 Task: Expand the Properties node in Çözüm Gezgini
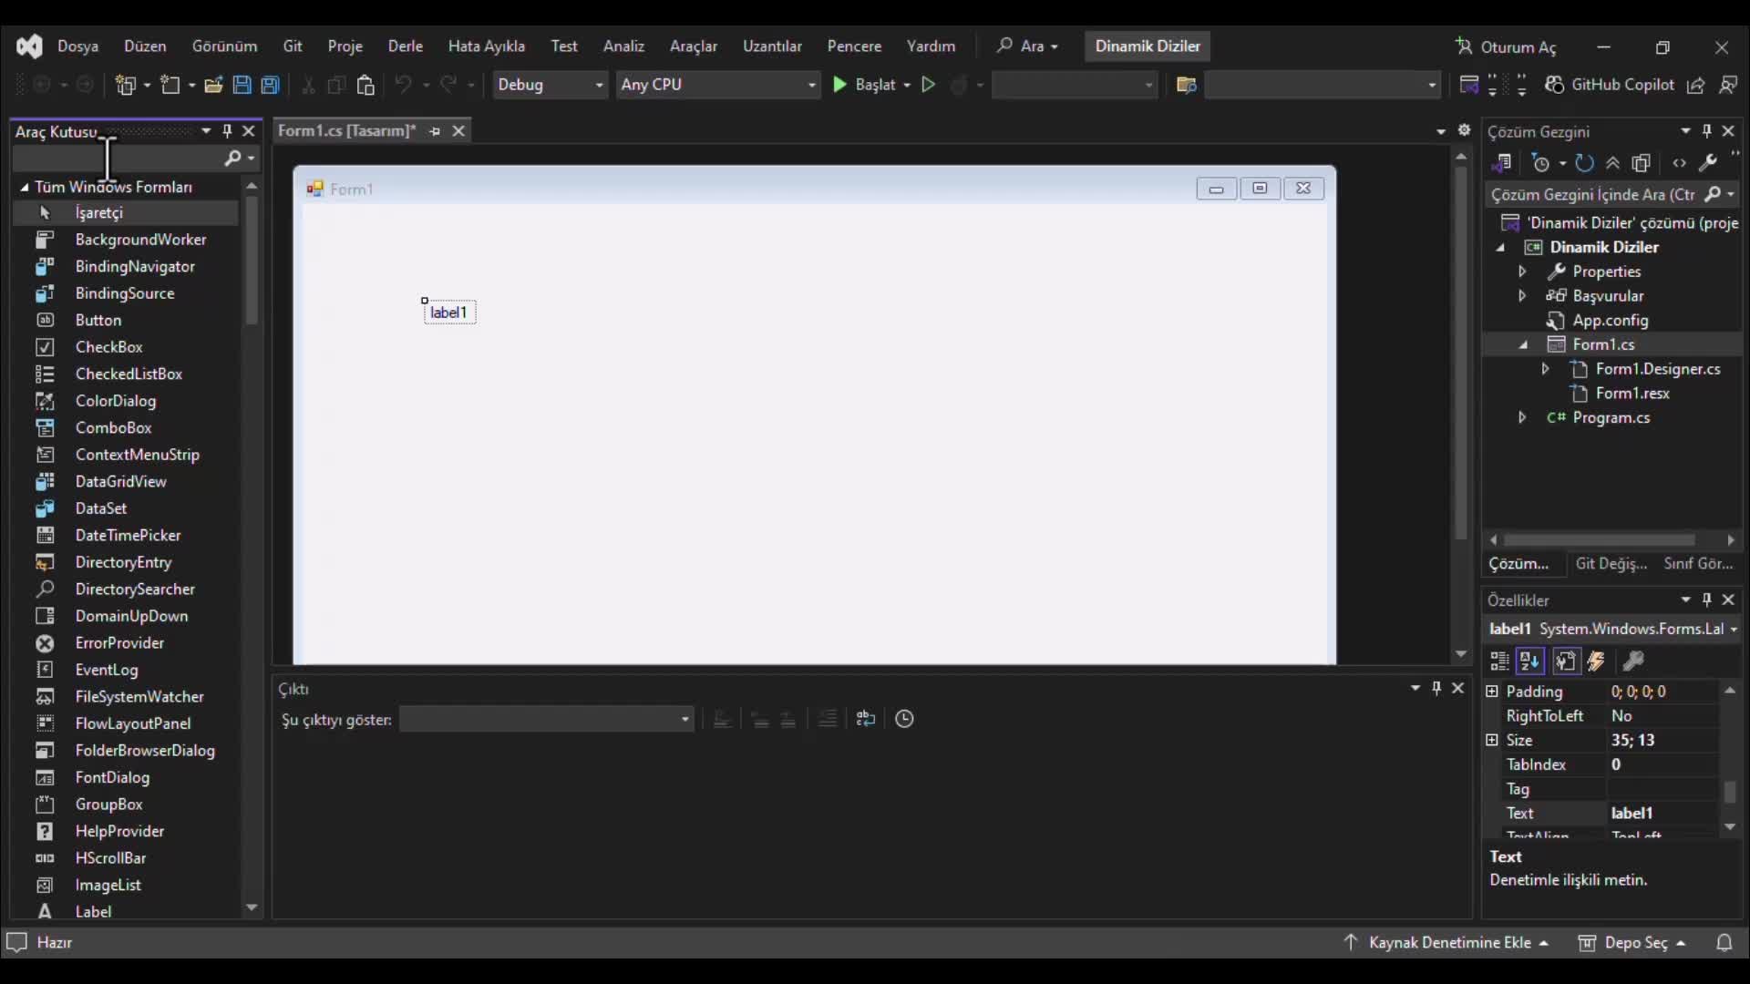[x=1522, y=272]
